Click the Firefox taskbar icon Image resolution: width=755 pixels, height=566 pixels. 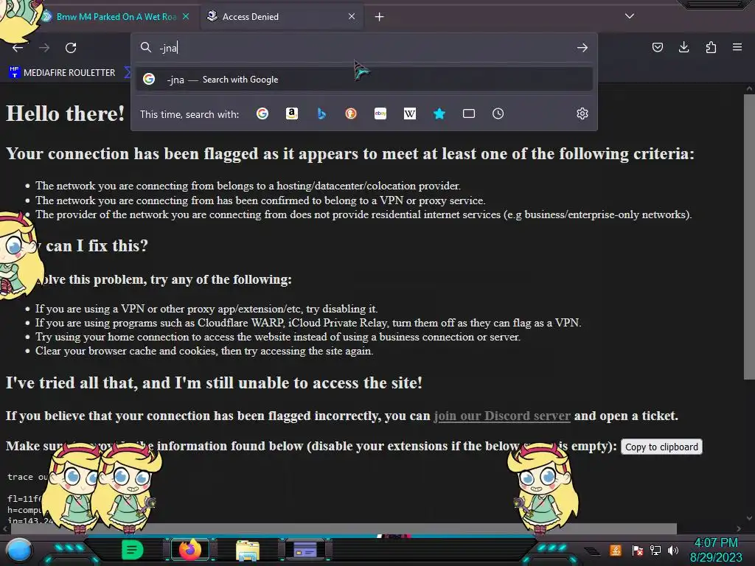[189, 550]
